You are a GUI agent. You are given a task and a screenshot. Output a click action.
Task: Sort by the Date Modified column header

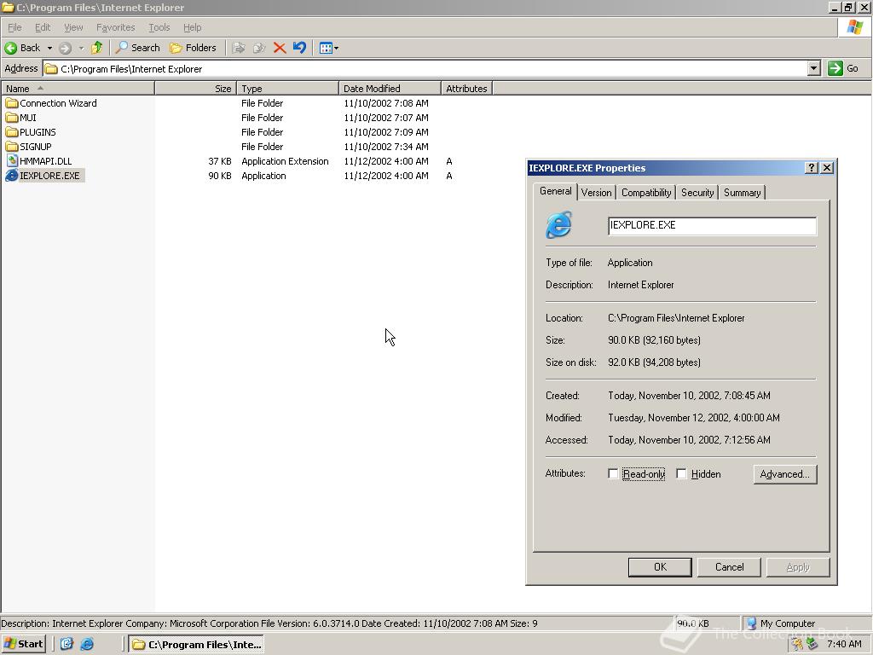pos(390,89)
